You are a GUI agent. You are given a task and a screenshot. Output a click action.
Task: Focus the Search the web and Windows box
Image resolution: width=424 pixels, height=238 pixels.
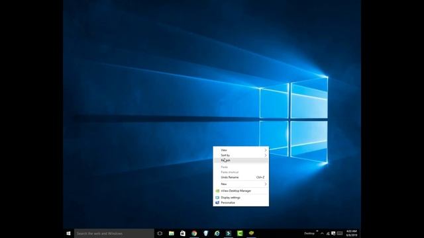point(114,233)
